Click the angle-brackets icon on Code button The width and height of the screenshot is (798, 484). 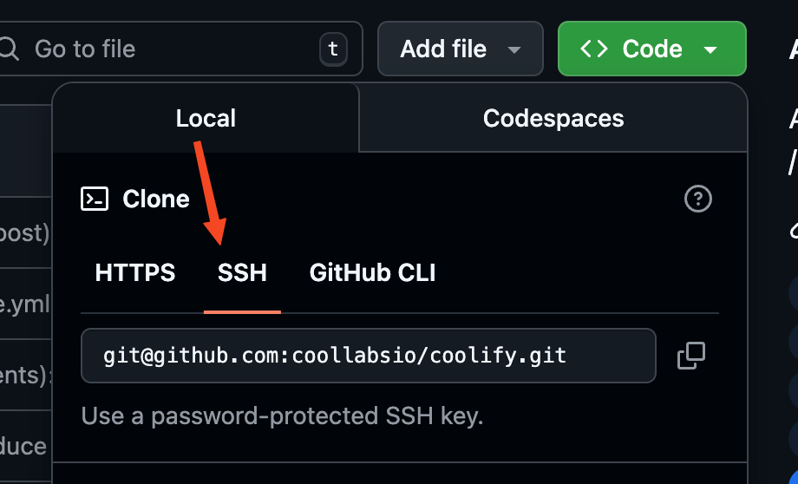pyautogui.click(x=594, y=49)
